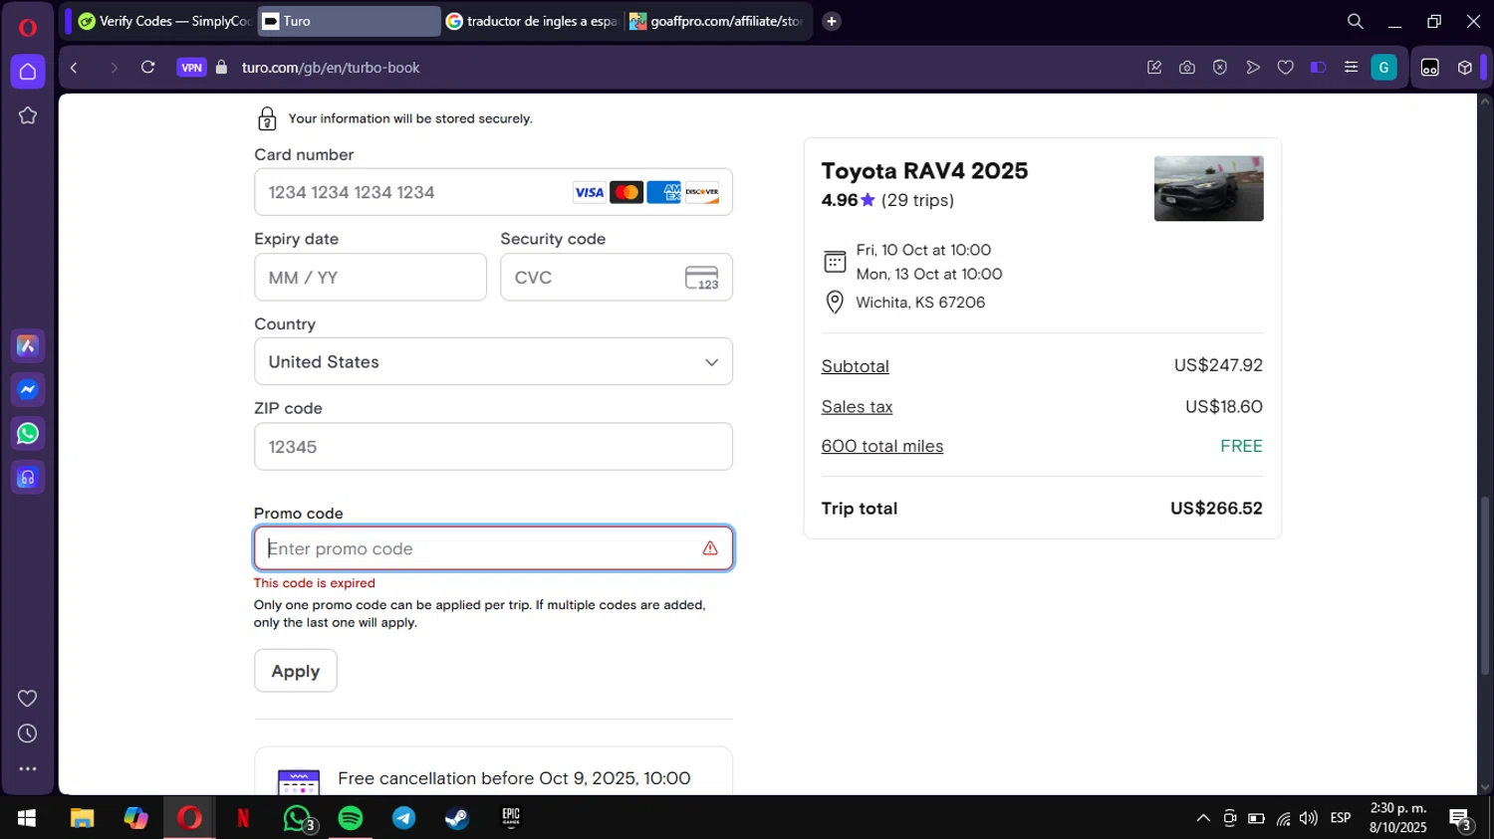Click the page vertical scrollbar
1494x839 pixels.
pyautogui.click(x=1485, y=585)
